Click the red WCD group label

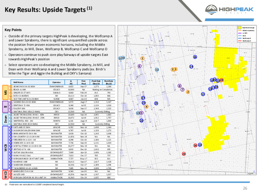click(6, 175)
